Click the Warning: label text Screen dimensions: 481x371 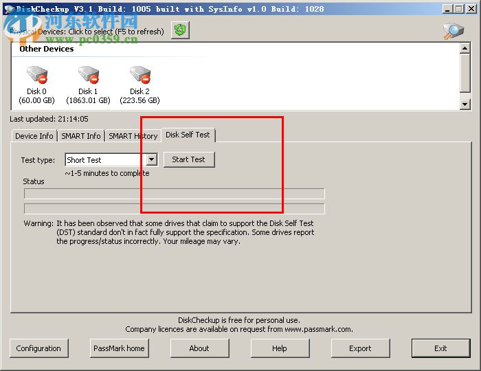[x=38, y=223]
